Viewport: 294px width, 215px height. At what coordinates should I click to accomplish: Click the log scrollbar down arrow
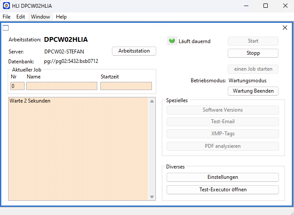point(152,197)
